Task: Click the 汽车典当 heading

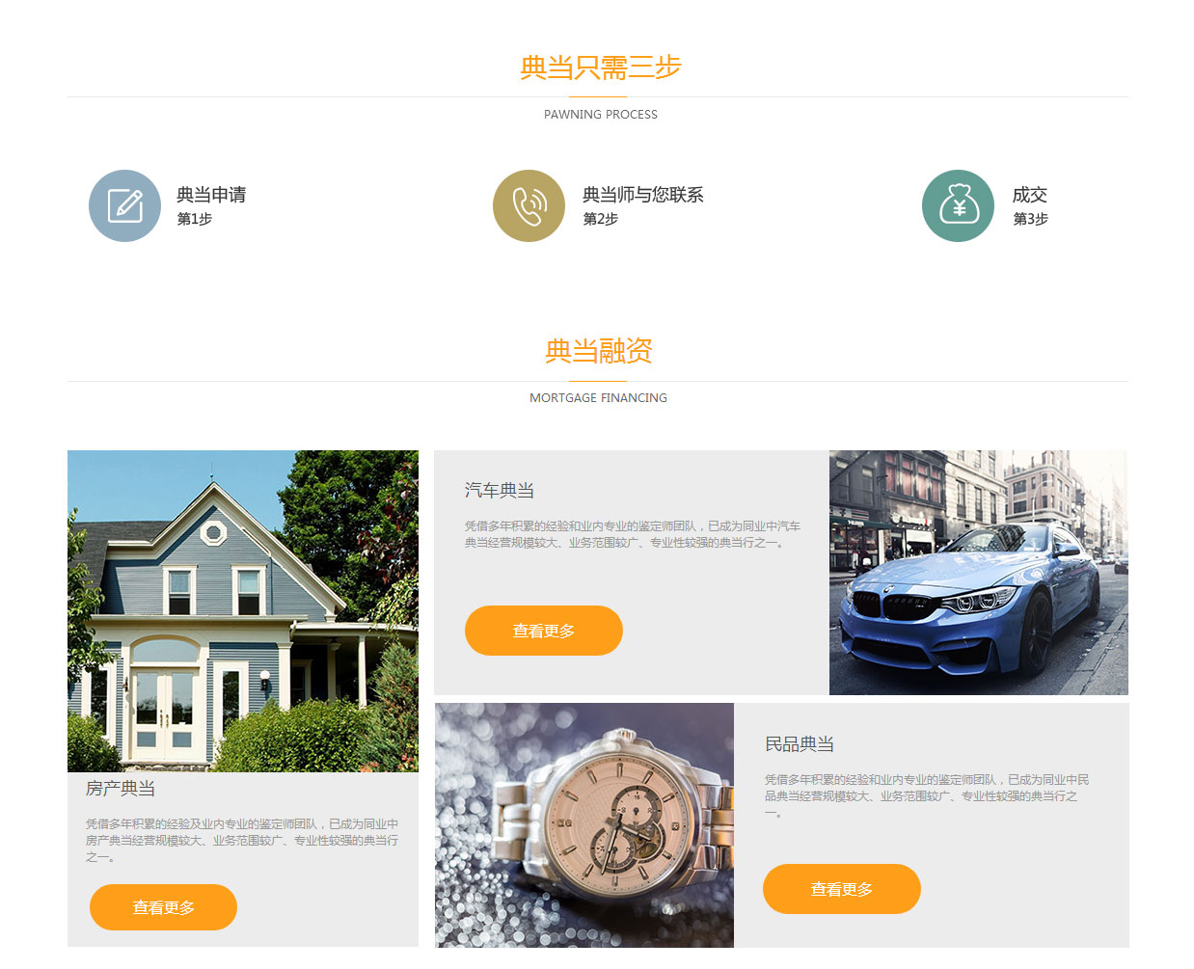Action: click(x=500, y=491)
